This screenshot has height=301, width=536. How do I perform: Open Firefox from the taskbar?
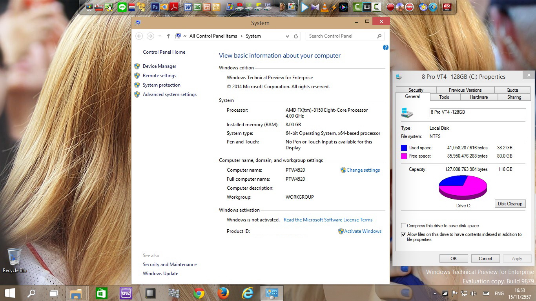coord(223,293)
